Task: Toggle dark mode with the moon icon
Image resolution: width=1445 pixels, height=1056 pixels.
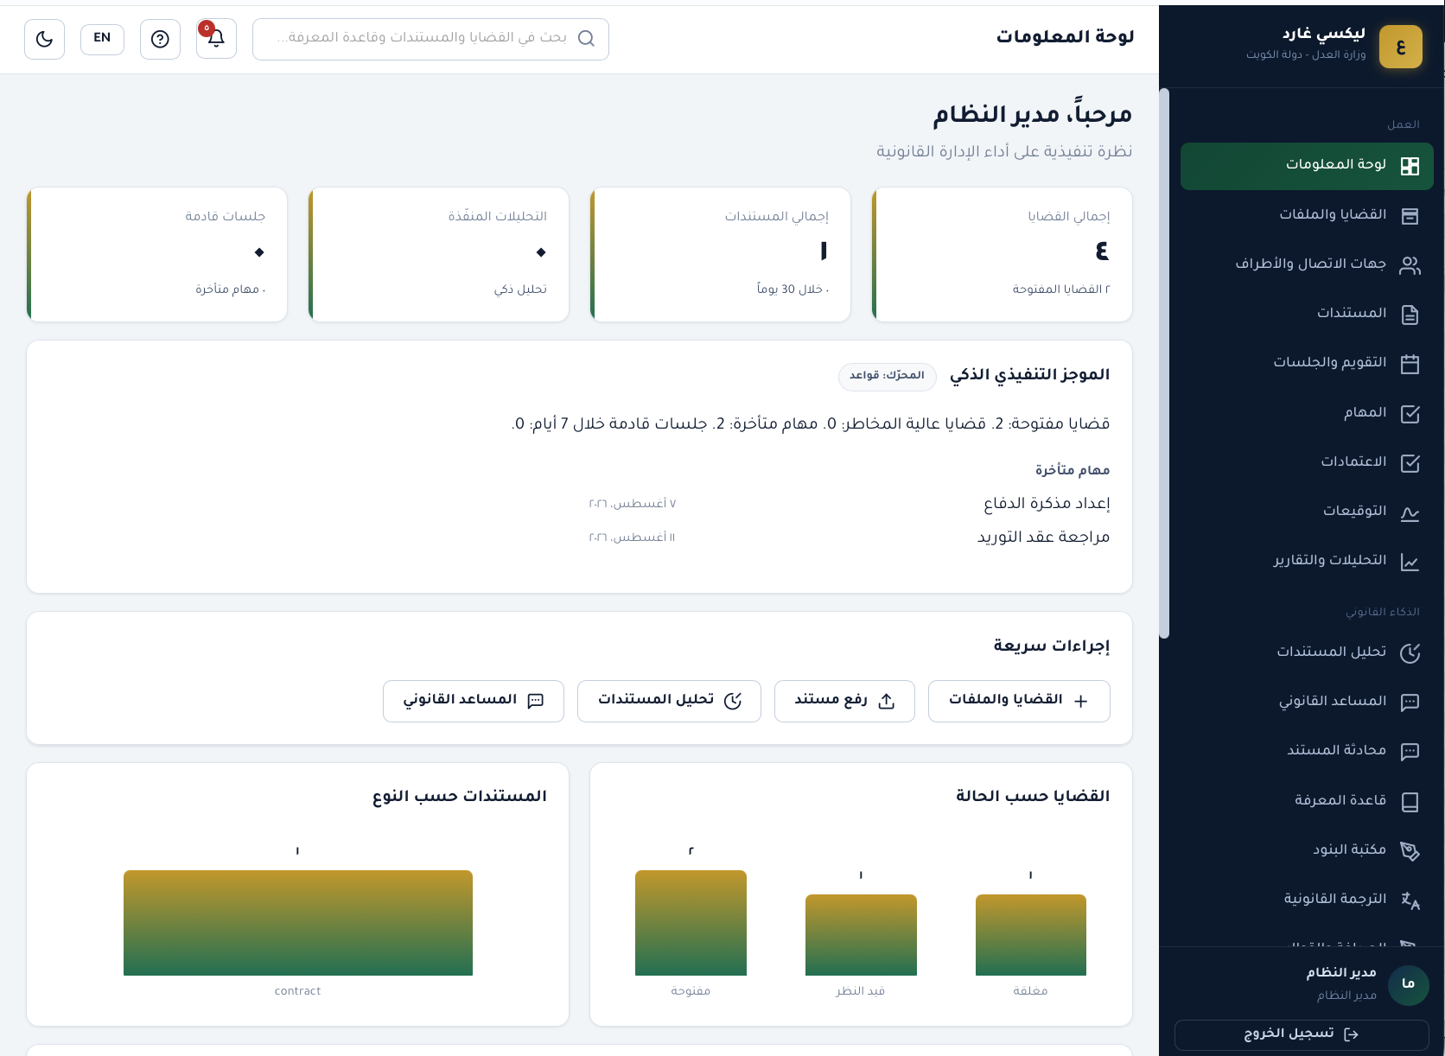Action: coord(44,39)
